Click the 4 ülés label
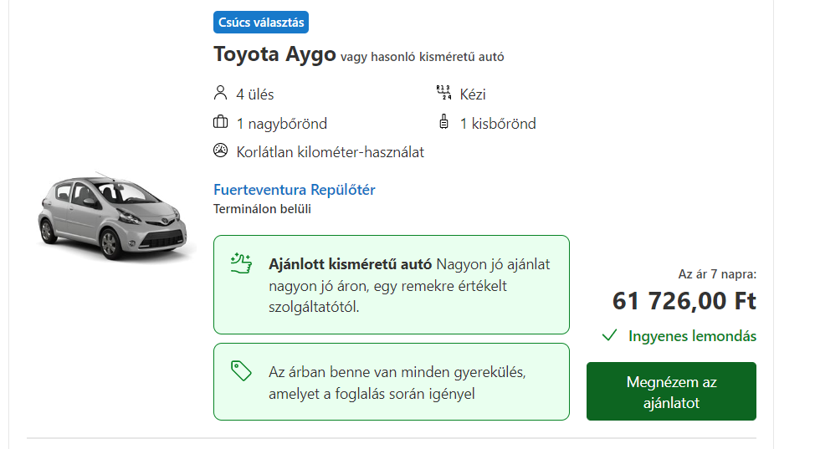The height and width of the screenshot is (449, 815). [x=254, y=94]
